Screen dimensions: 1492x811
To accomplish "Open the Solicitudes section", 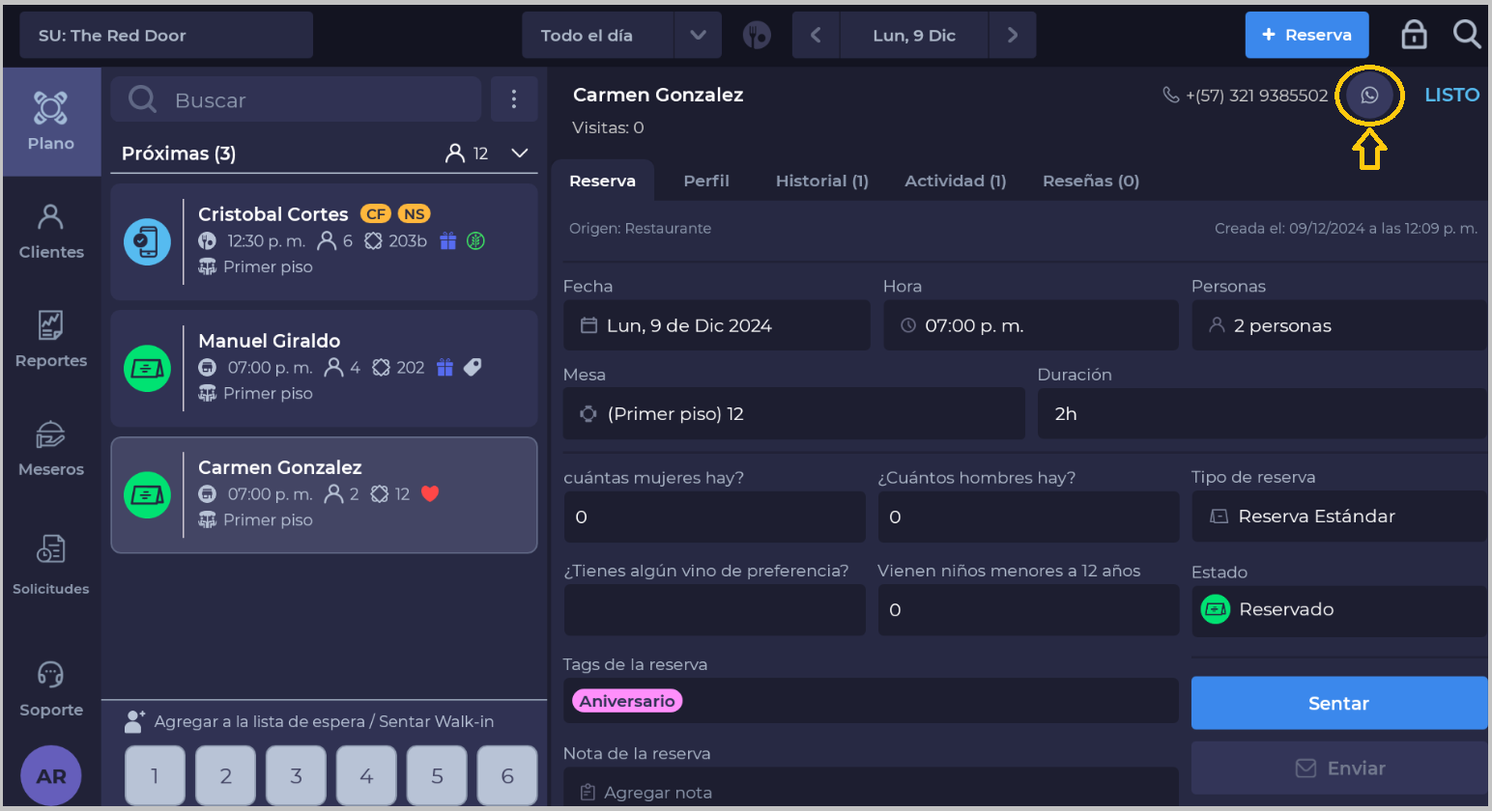I will pyautogui.click(x=51, y=566).
